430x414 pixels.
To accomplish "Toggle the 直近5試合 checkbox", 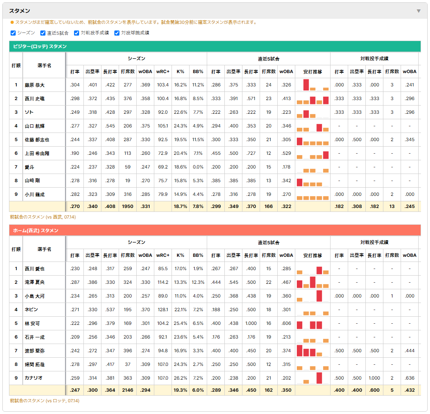I will 43,33.
